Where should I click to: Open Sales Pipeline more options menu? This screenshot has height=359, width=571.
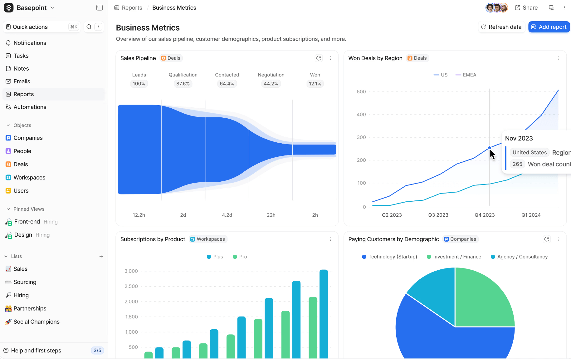tap(331, 58)
